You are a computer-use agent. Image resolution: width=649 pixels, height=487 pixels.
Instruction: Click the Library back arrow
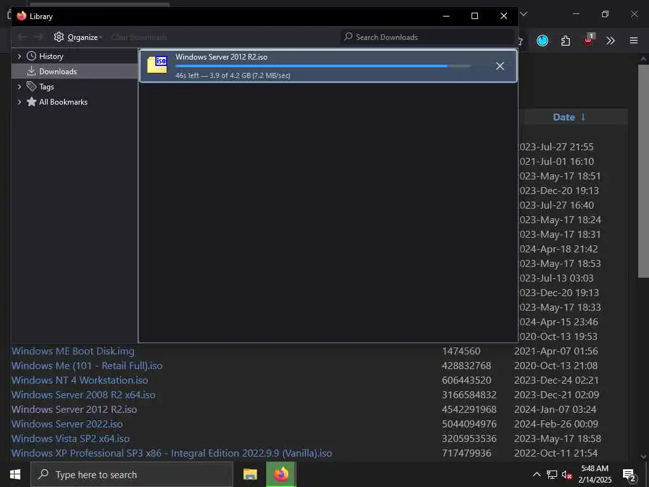click(22, 37)
